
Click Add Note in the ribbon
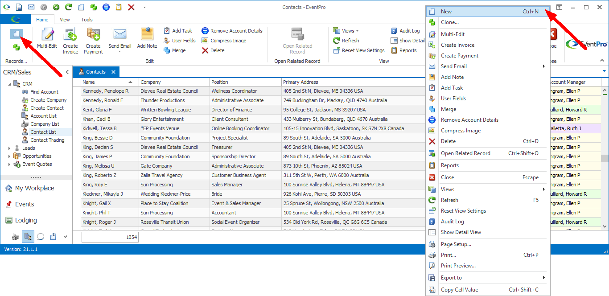pyautogui.click(x=147, y=39)
